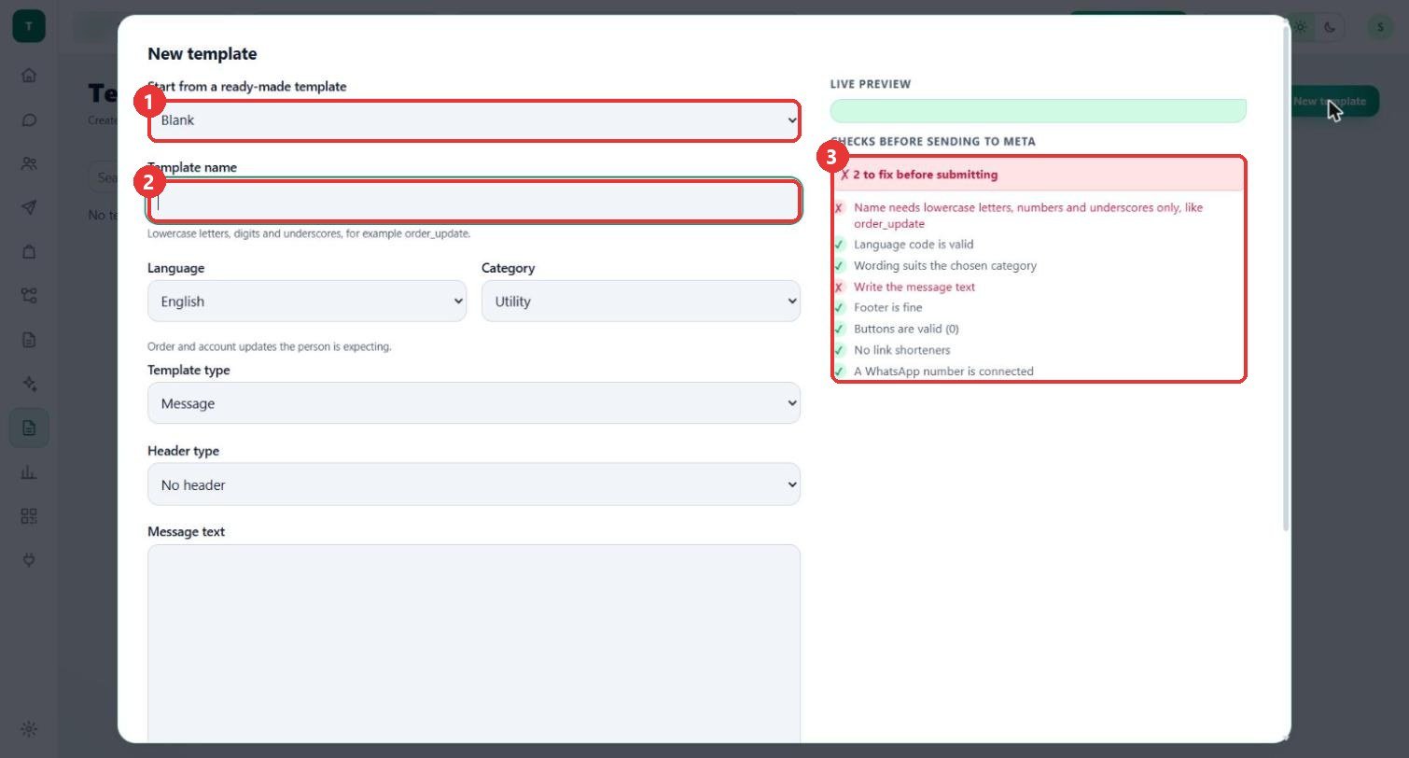
Task: Click the 'Order and account updates' category hint
Action: (x=270, y=346)
